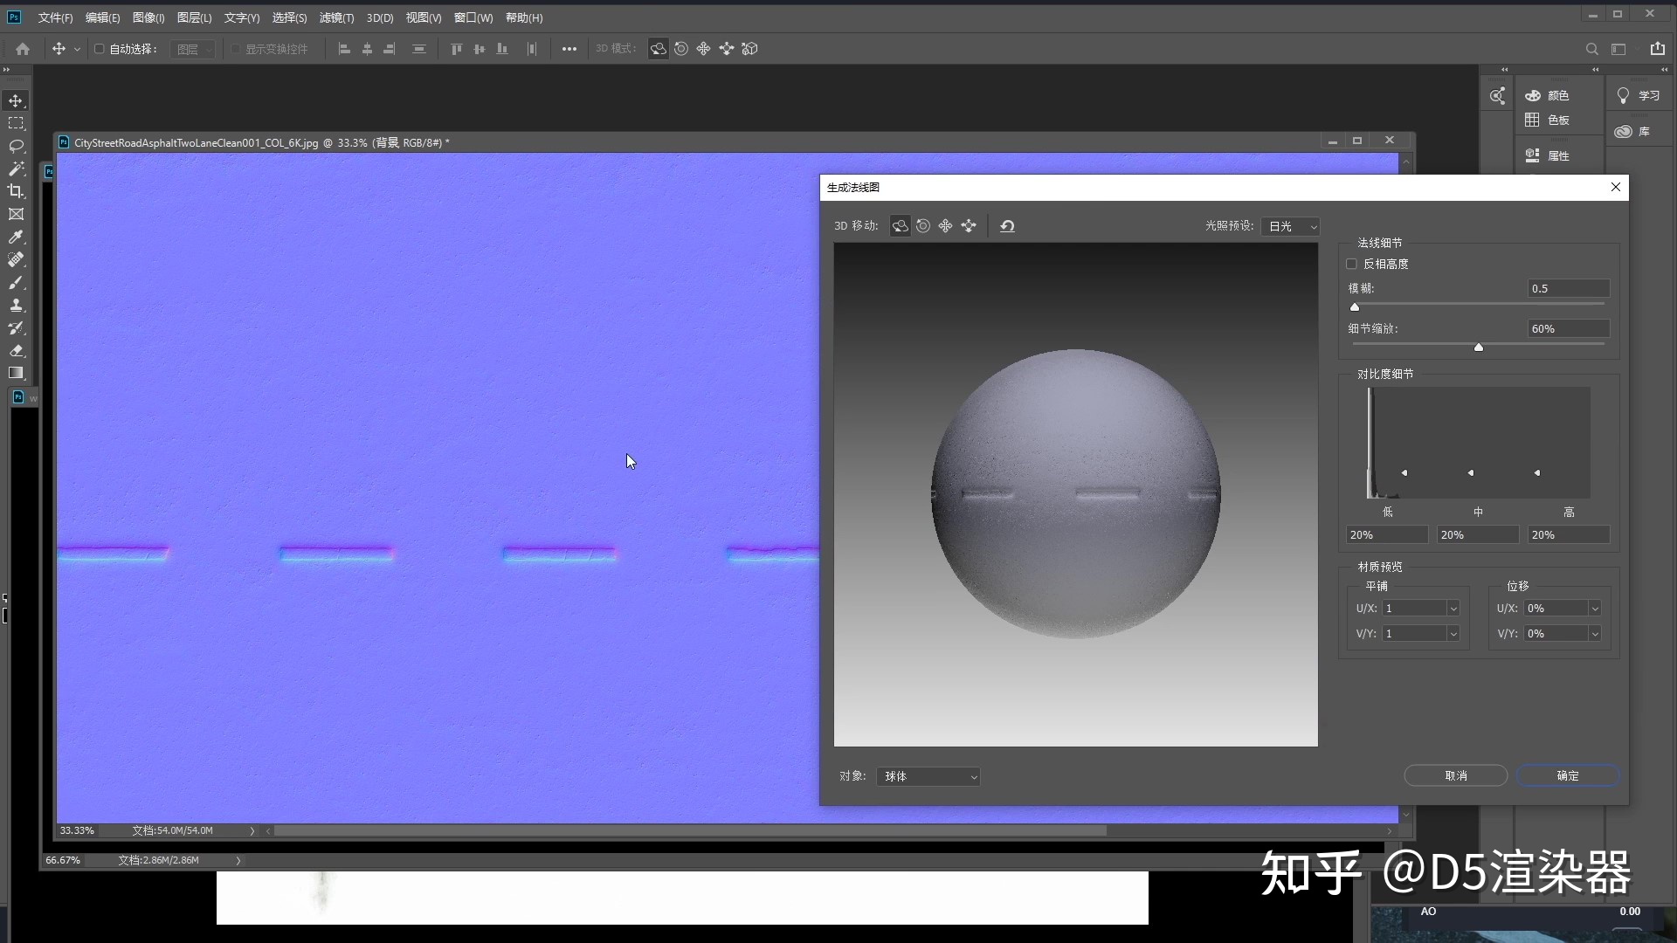Click the 取消 button
Image resolution: width=1677 pixels, height=943 pixels.
tap(1455, 775)
